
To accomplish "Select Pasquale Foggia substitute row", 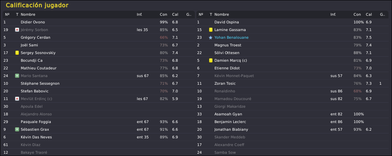I will coord(99,122).
